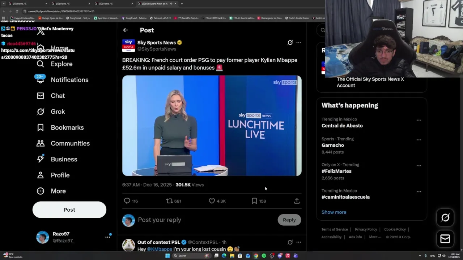463x260 pixels.
Task: Open Ads info footer link
Action: [x=355, y=237]
